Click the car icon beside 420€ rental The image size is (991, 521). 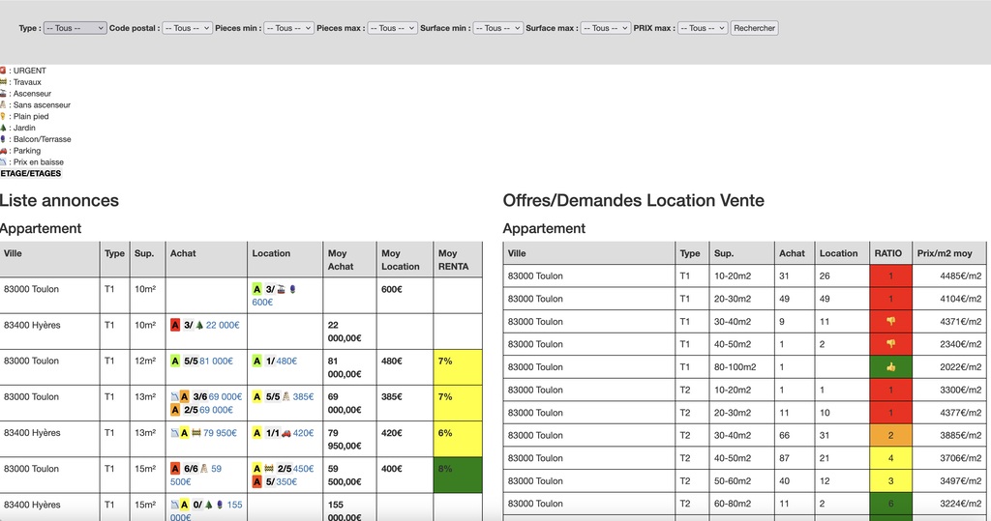click(286, 433)
